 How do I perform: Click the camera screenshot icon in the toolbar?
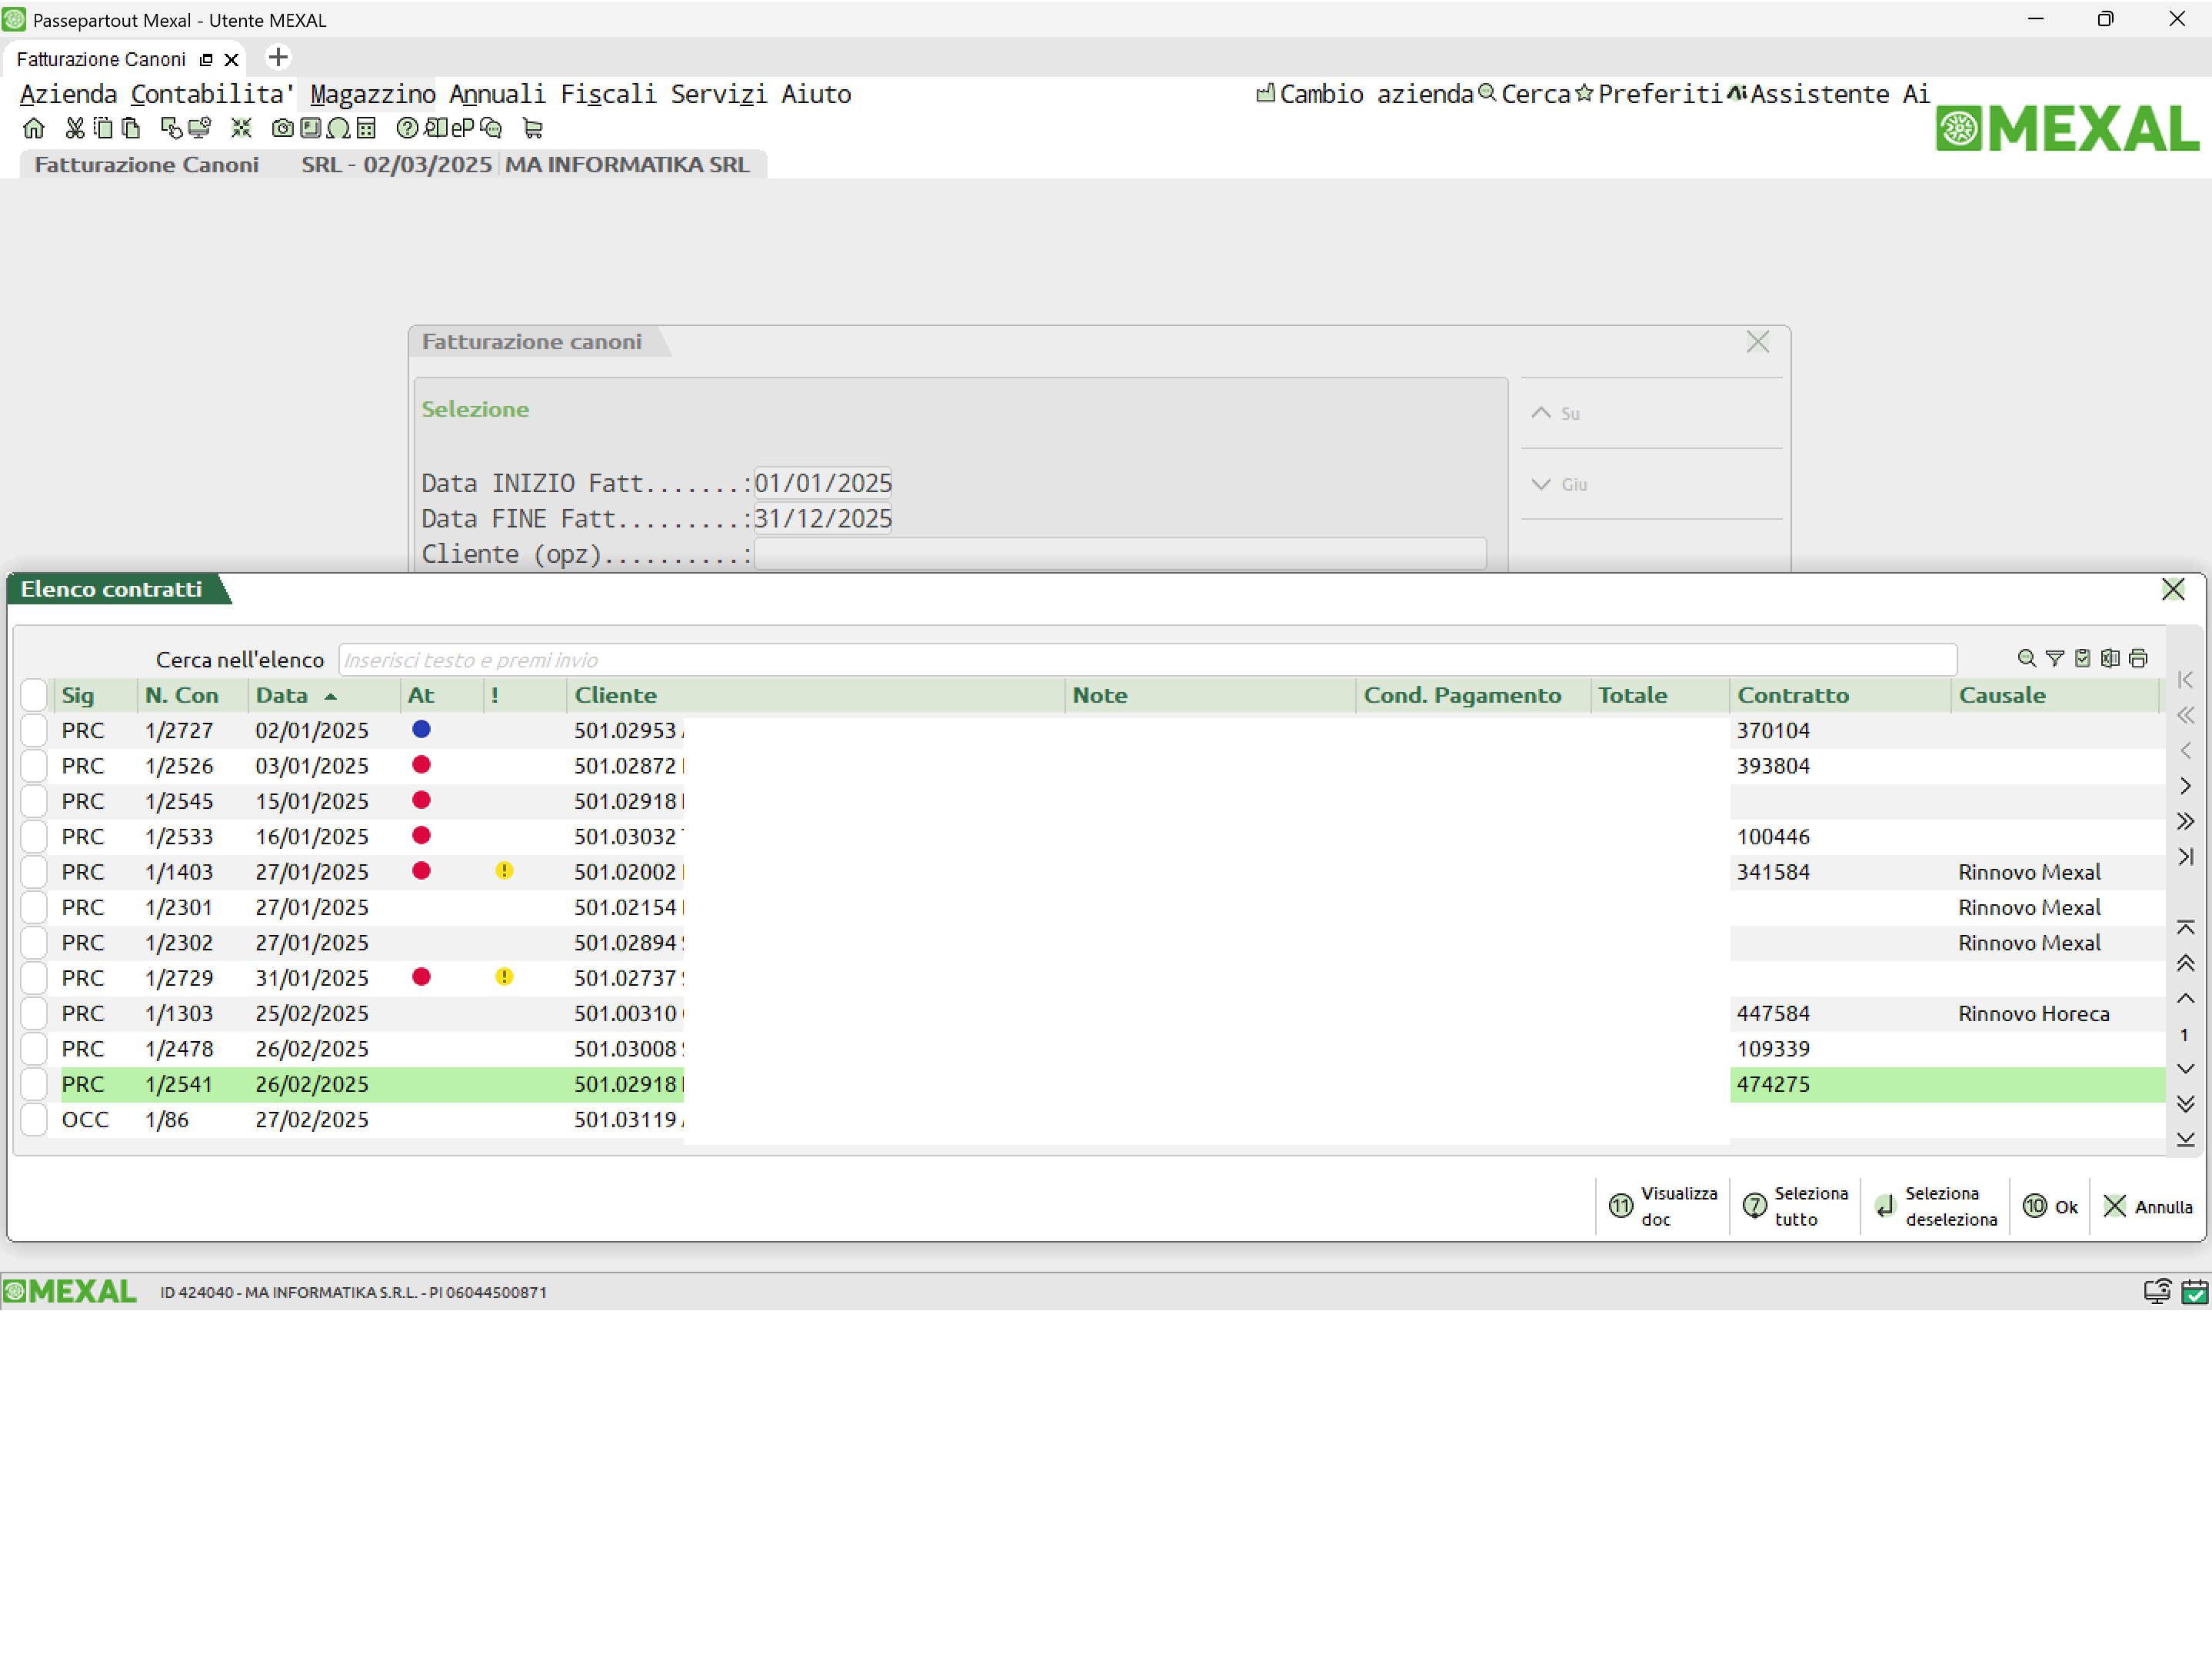point(283,128)
